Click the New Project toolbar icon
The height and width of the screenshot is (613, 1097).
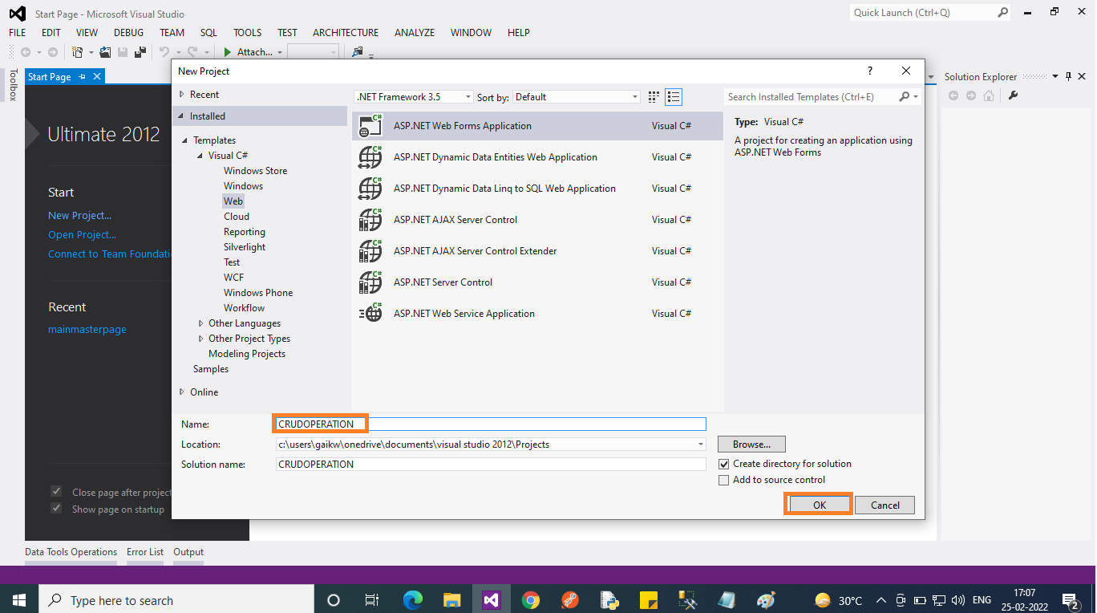77,52
